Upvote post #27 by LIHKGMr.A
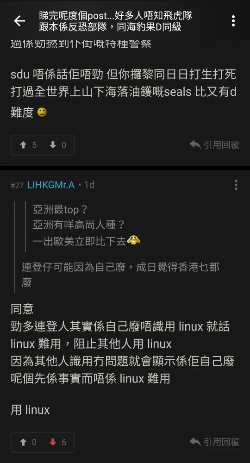The width and height of the screenshot is (250, 463). click(x=28, y=442)
